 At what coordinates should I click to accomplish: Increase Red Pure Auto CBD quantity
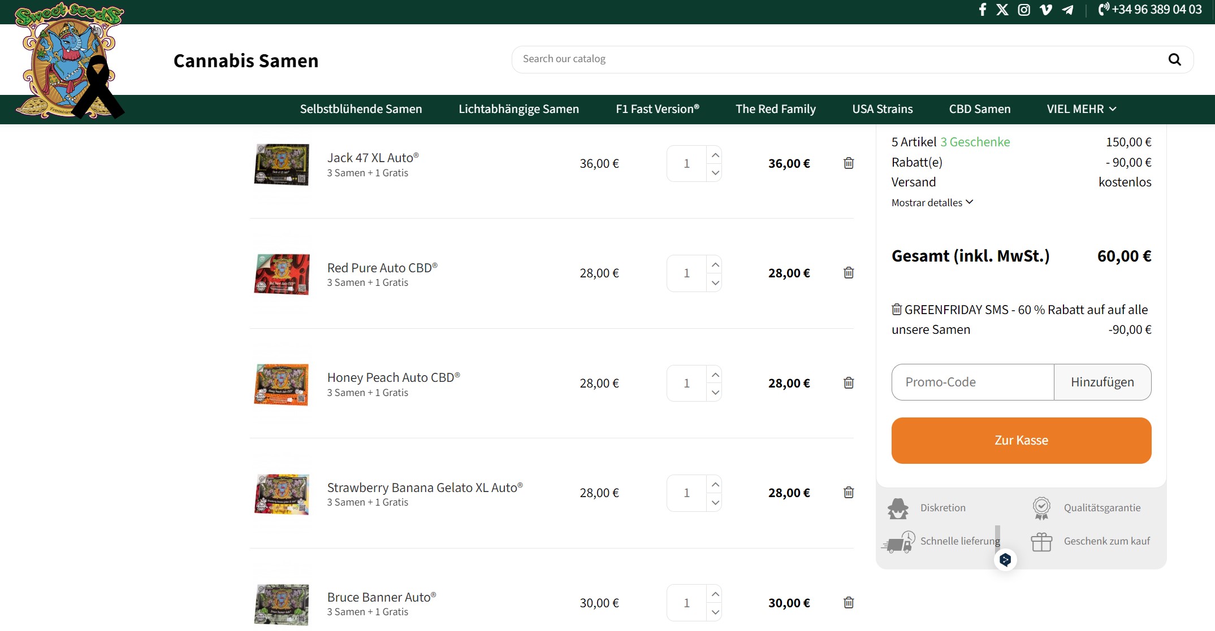715,264
